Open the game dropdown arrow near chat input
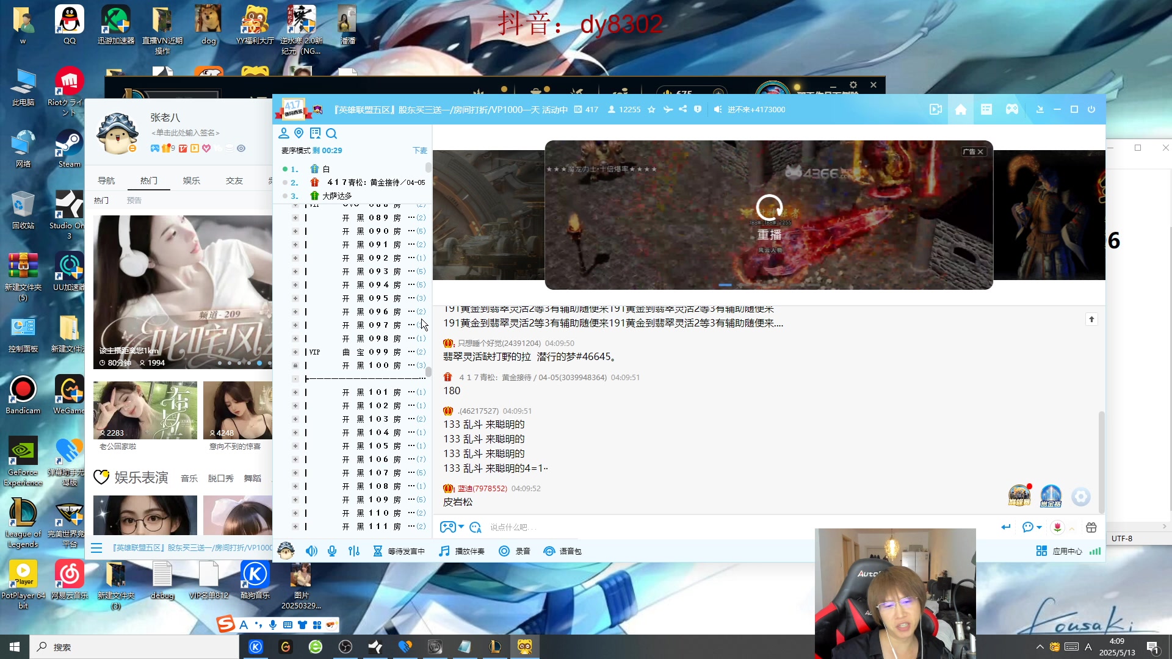 tap(461, 527)
